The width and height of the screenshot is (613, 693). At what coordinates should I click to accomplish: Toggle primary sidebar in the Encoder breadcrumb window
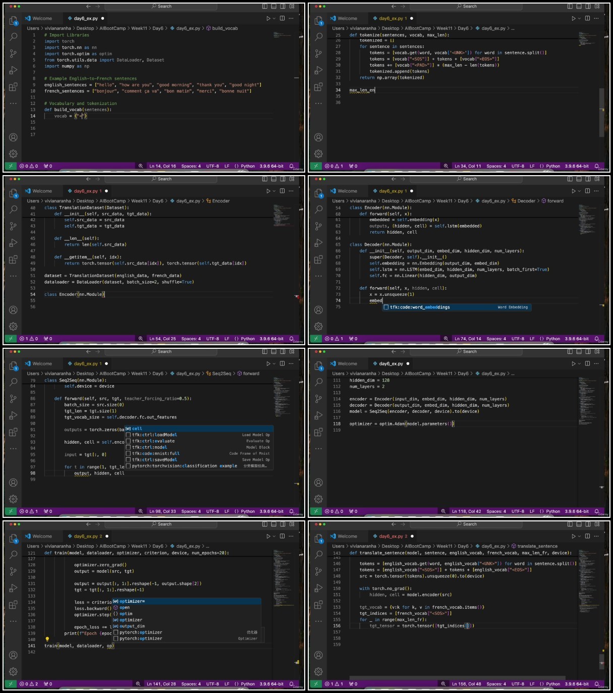point(265,179)
